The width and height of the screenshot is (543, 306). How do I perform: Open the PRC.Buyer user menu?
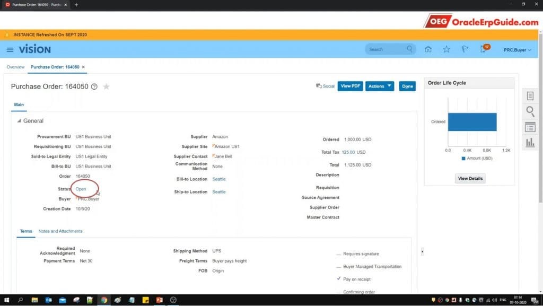tap(517, 50)
